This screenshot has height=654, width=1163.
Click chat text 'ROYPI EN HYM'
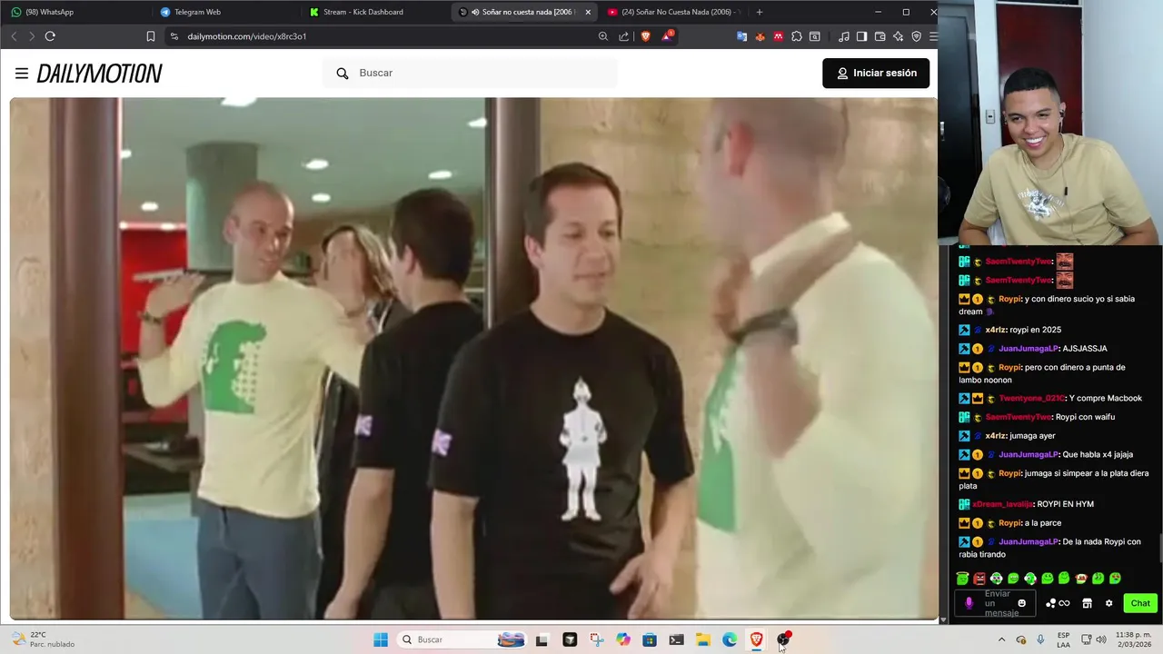(x=1065, y=504)
